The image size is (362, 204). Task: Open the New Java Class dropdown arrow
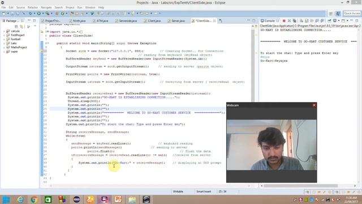[x=67, y=14]
